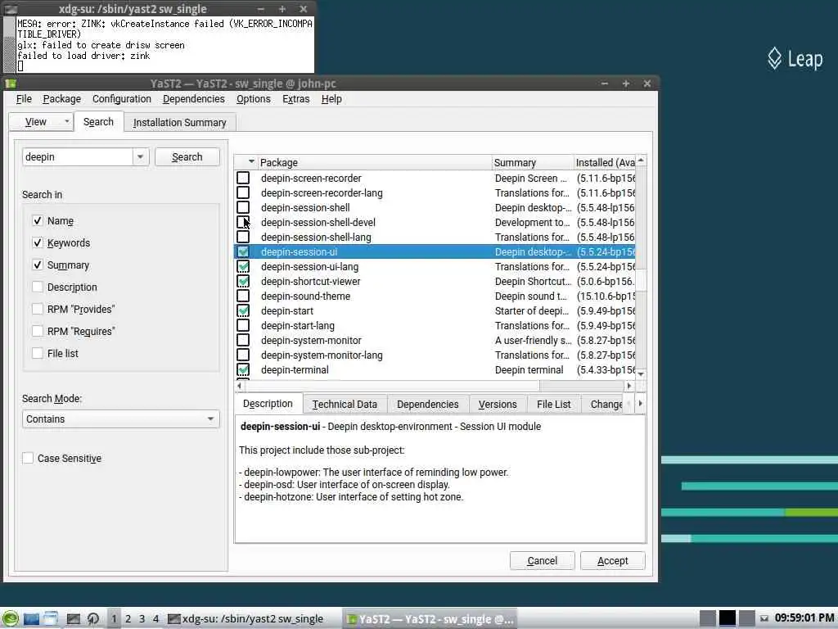Image resolution: width=838 pixels, height=629 pixels.
Task: Toggle install checkbox for deepin-screen-recorder-lang
Action: point(243,192)
